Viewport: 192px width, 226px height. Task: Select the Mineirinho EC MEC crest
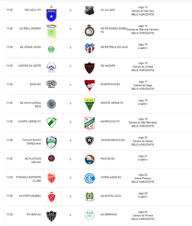(89, 85)
